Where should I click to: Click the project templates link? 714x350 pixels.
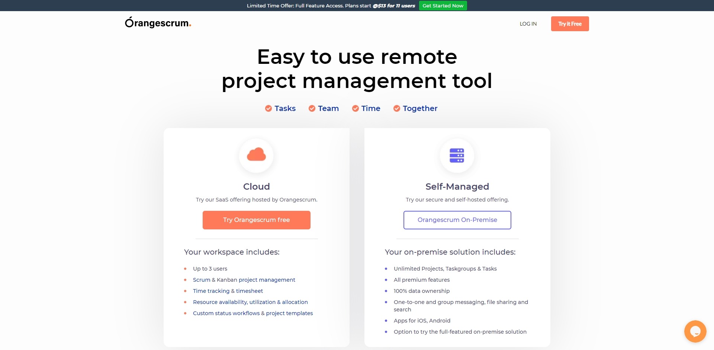click(x=289, y=313)
